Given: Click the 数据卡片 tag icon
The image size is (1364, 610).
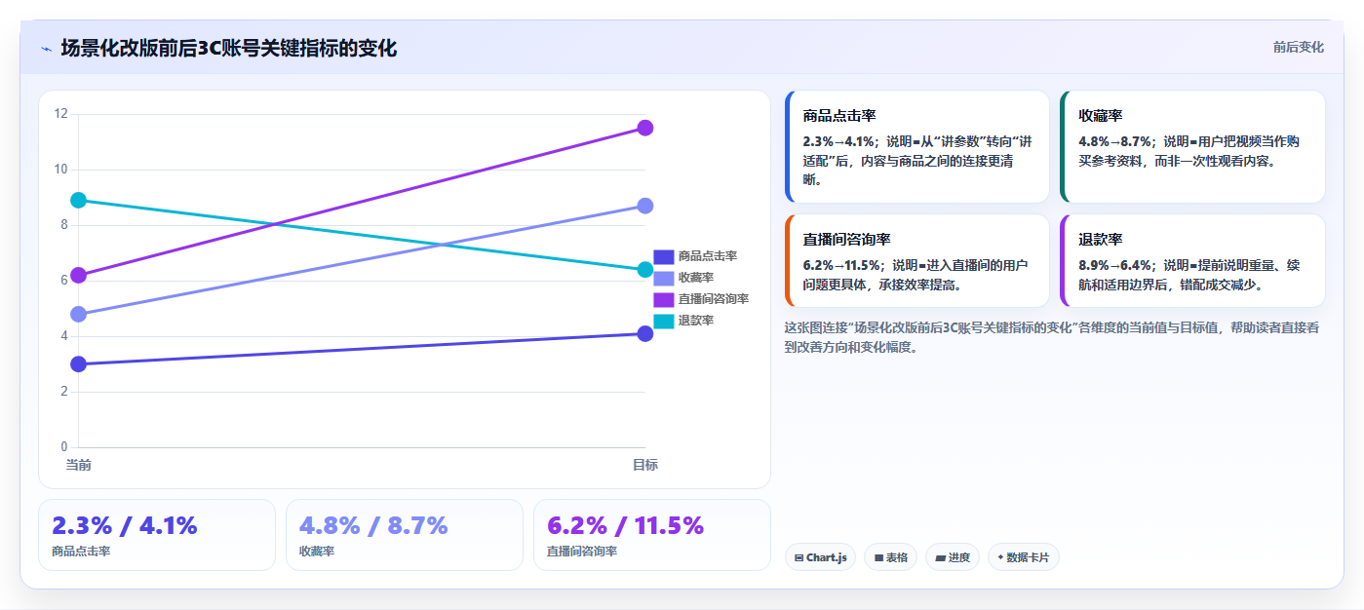Looking at the screenshot, I should pos(1000,557).
